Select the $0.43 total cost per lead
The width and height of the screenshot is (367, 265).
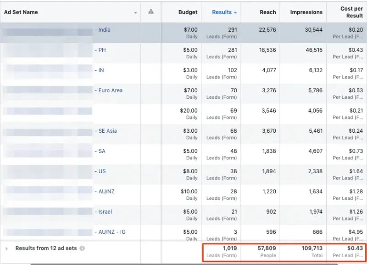[355, 248]
